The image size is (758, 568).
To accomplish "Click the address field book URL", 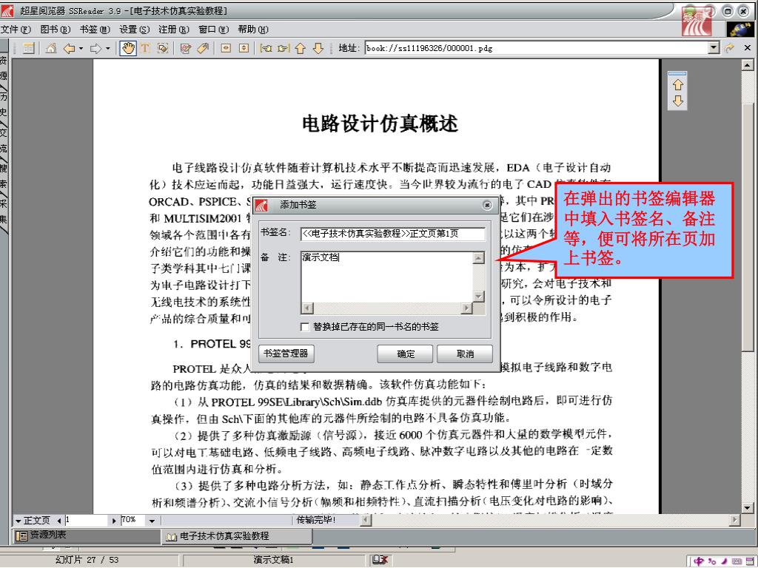I will click(536, 48).
